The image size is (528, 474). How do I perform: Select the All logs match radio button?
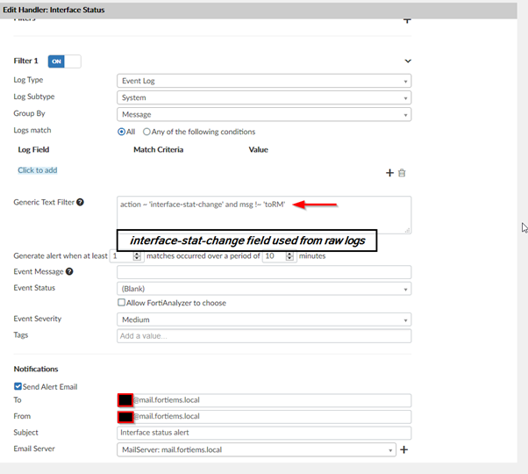click(122, 132)
